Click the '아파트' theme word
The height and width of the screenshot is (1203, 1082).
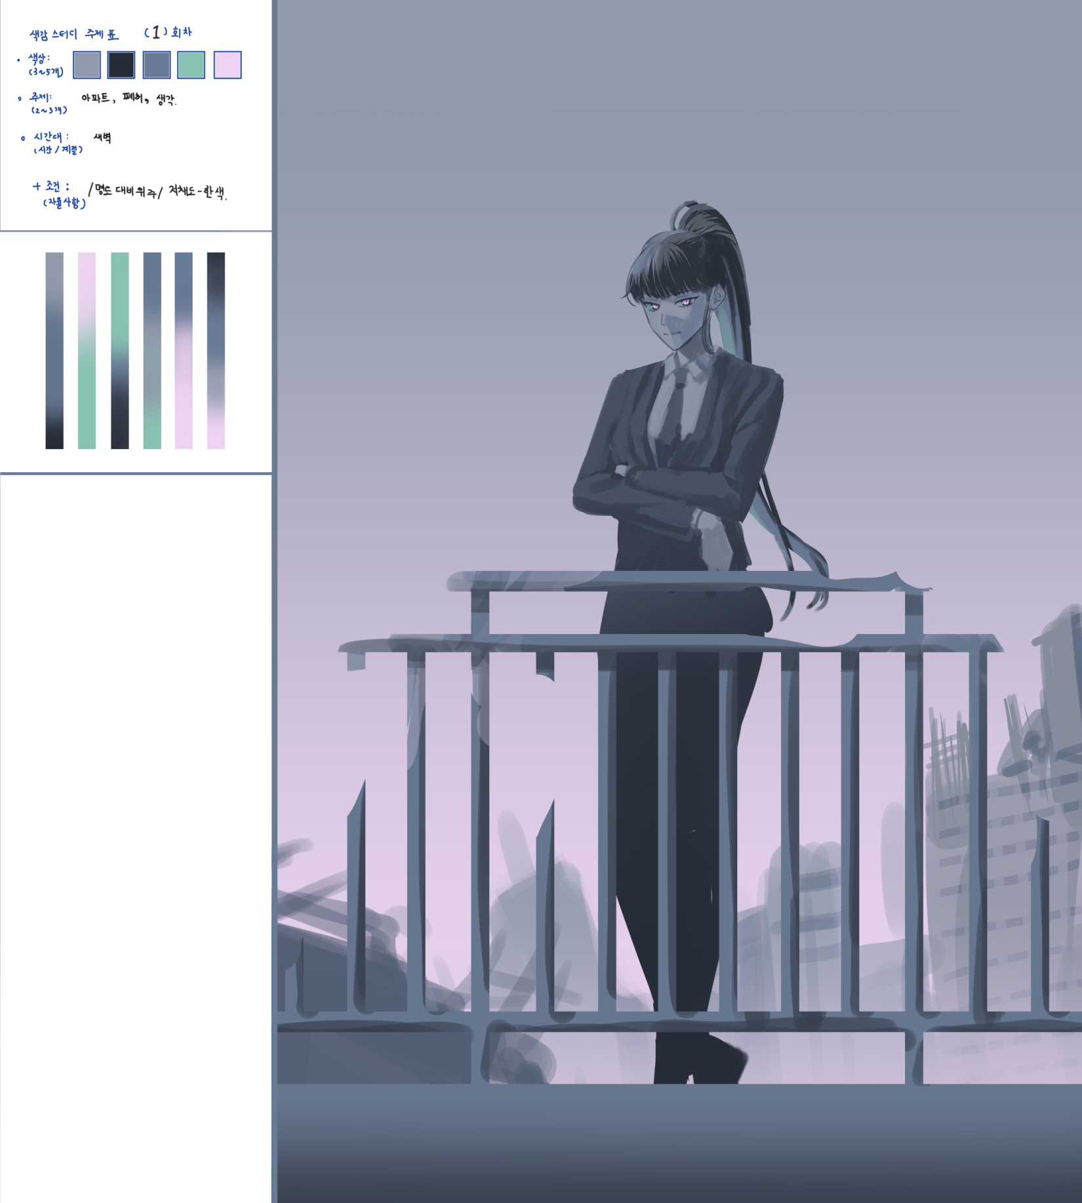(x=96, y=98)
